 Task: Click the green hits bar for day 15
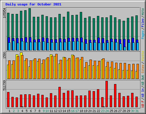click(x=68, y=25)
